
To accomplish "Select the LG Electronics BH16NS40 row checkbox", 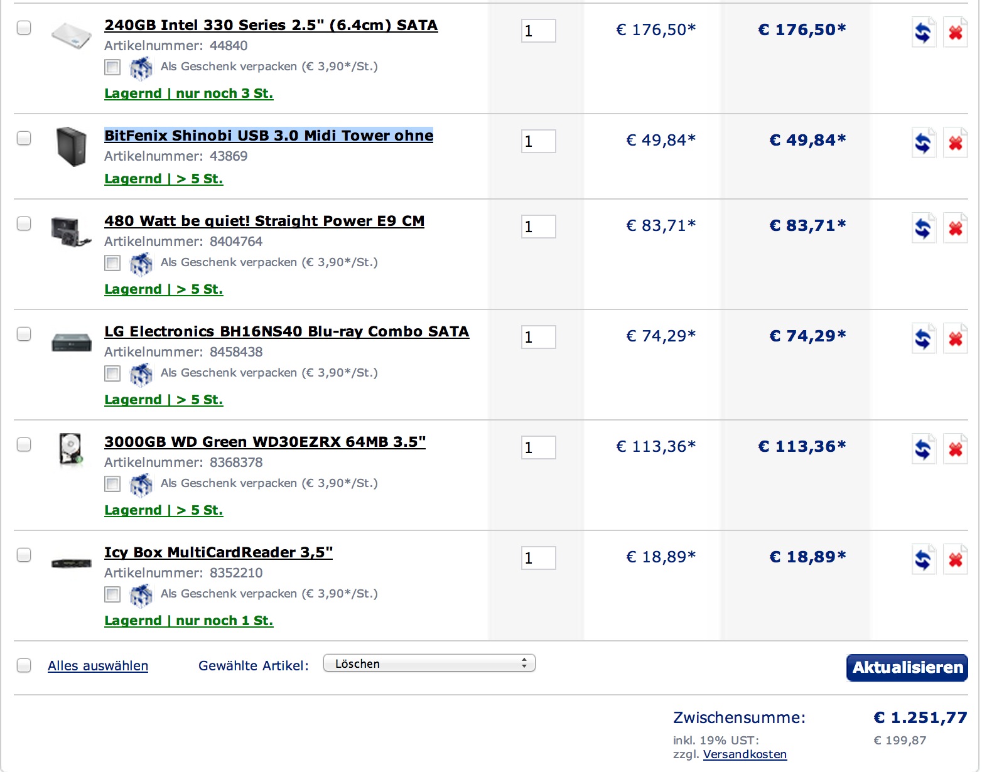I will 24,334.
